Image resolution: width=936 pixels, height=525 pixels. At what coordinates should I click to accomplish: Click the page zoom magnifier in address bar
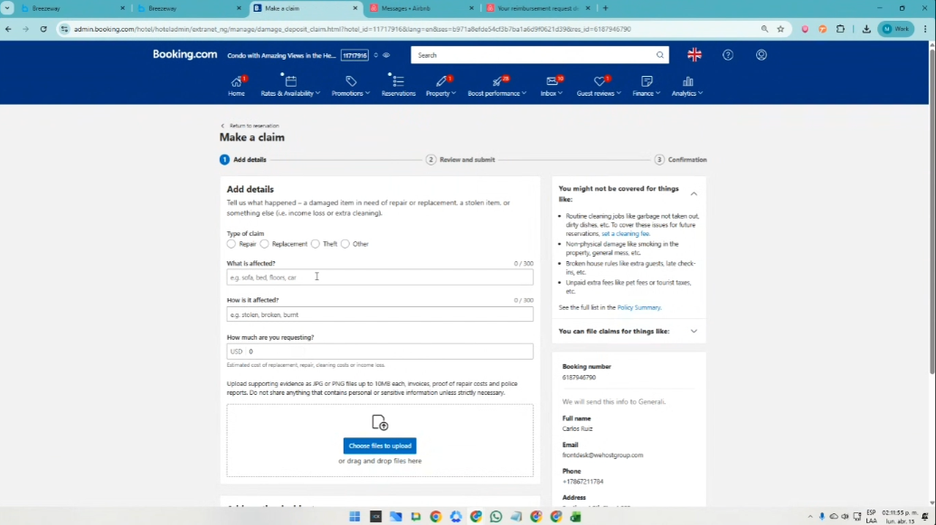tap(764, 29)
